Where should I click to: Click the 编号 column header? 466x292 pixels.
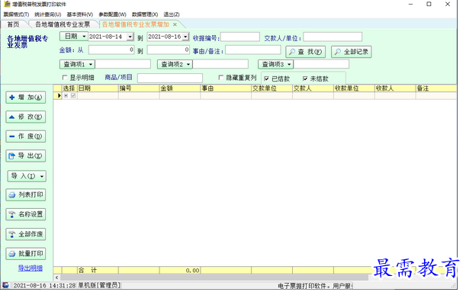(x=139, y=88)
